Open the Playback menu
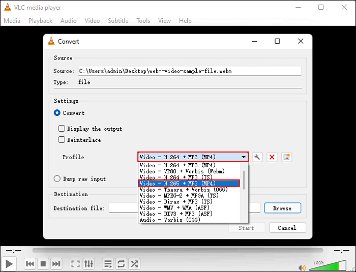Screen dimensions: 356x272 point(40,21)
